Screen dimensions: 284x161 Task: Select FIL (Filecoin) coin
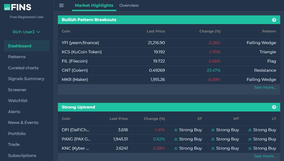pos(75,61)
